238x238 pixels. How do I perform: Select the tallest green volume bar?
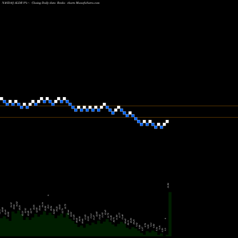click(x=170, y=214)
